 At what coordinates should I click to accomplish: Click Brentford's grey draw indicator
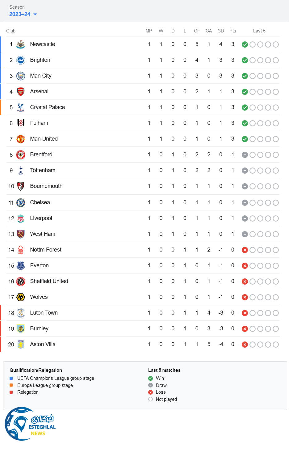click(245, 155)
